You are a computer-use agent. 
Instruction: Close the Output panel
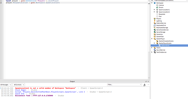pos(148,82)
